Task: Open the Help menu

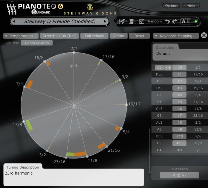Action: 191,6
